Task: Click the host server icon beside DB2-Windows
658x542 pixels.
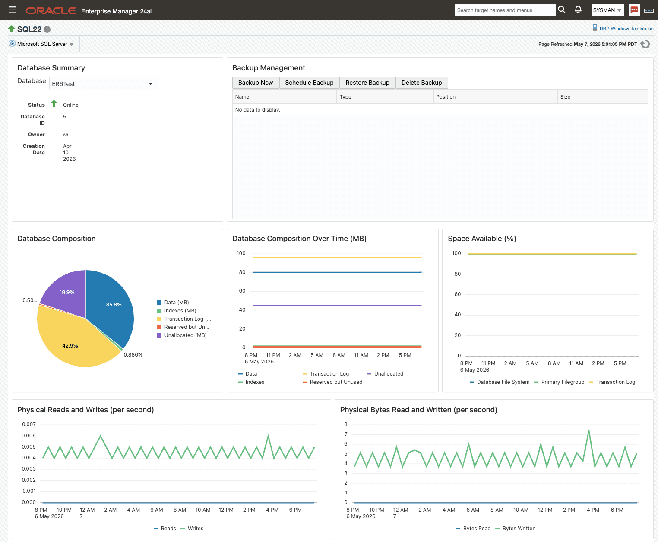Action: point(595,28)
